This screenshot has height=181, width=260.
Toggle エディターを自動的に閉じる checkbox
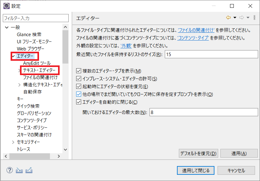pyautogui.click(x=79, y=102)
